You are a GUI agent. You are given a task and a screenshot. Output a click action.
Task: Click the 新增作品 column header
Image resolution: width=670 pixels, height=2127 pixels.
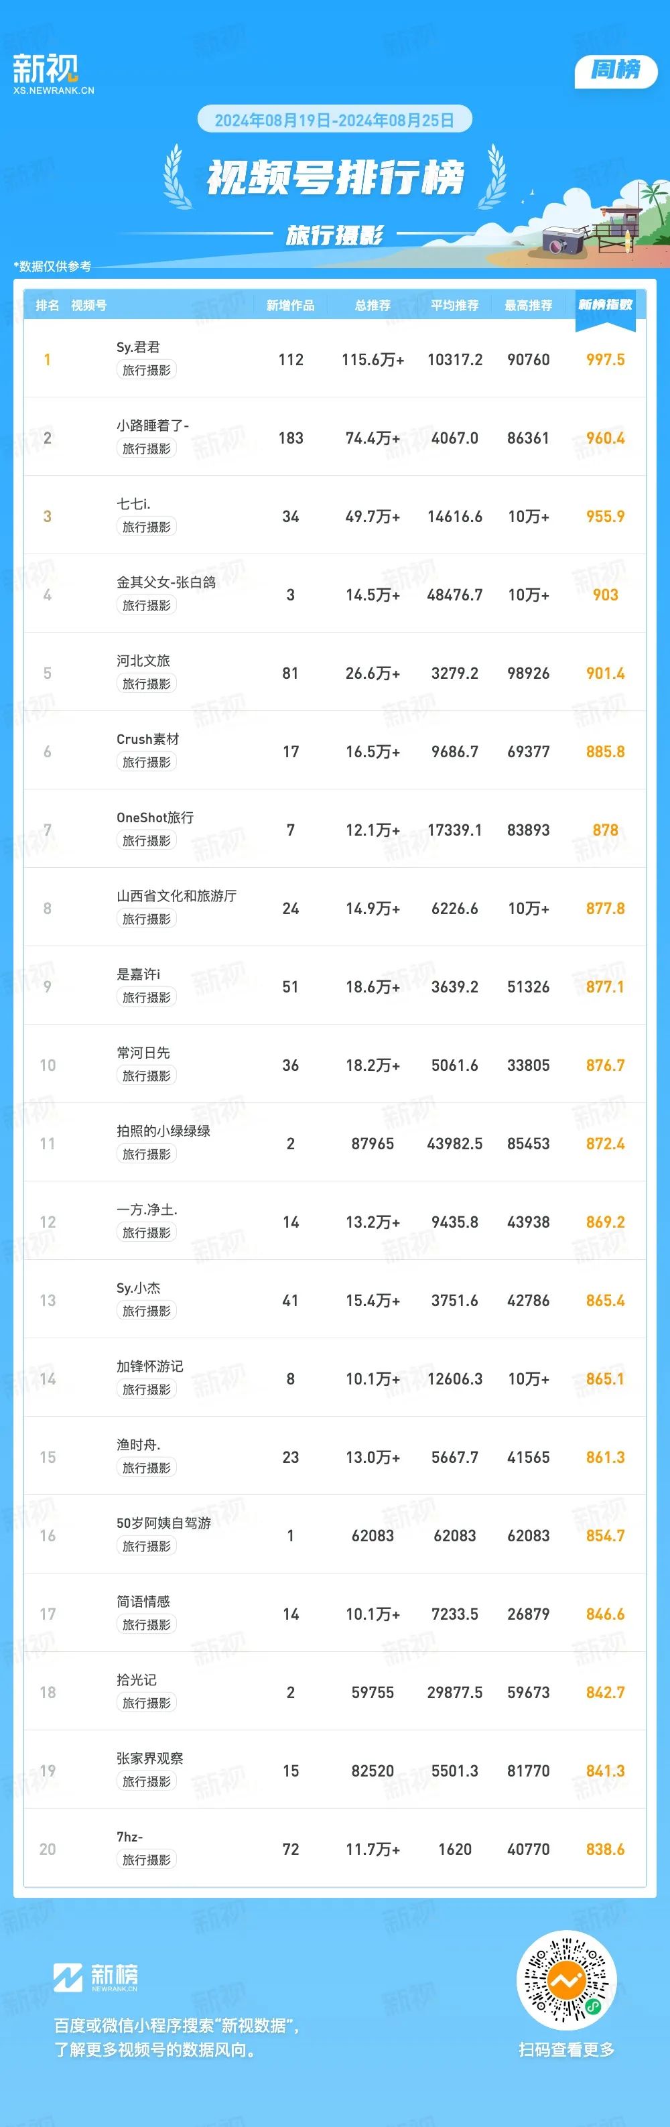point(290,306)
